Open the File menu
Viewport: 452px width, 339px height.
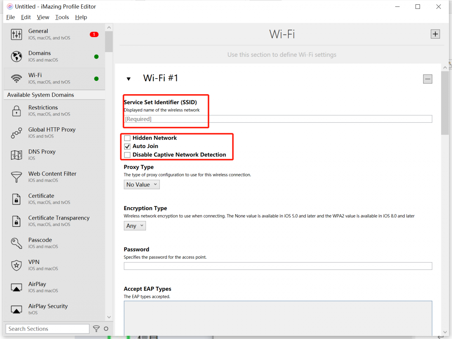pyautogui.click(x=11, y=17)
